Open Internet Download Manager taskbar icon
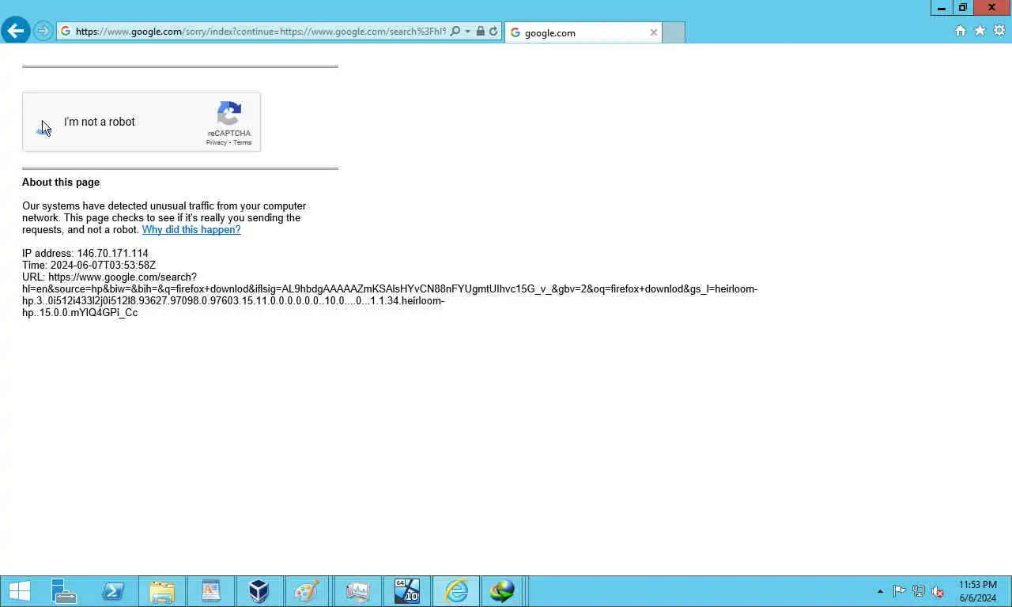The image size is (1012, 607). coord(502,591)
